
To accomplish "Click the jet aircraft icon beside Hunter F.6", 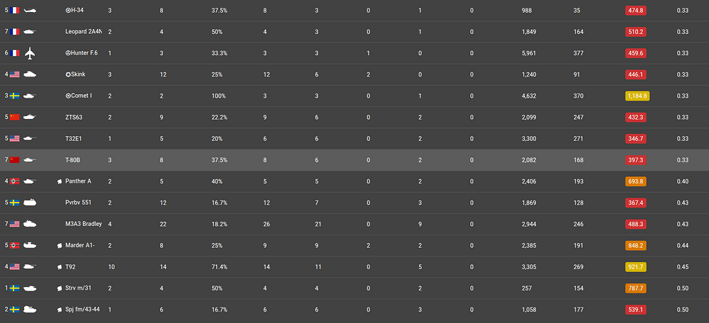I will (x=30, y=53).
